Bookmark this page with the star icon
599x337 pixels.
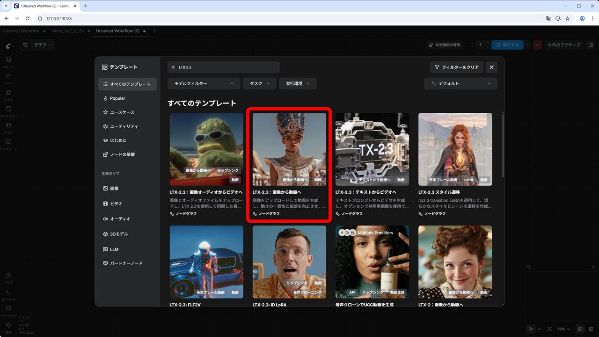567,19
